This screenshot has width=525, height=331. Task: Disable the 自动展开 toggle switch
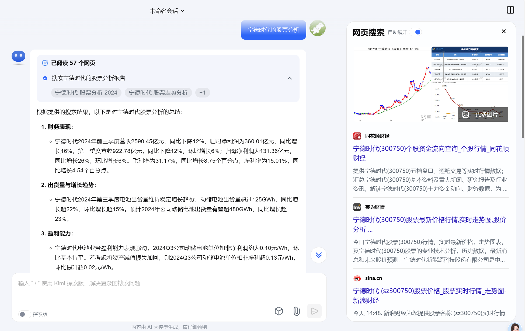tap(415, 32)
